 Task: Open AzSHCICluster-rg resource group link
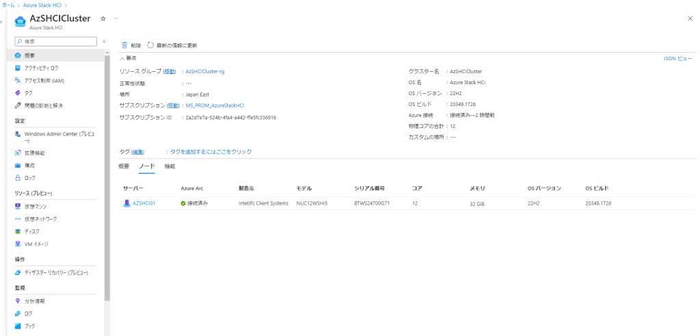pos(205,71)
